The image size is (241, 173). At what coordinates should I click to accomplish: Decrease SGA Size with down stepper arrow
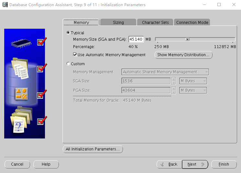174,83
